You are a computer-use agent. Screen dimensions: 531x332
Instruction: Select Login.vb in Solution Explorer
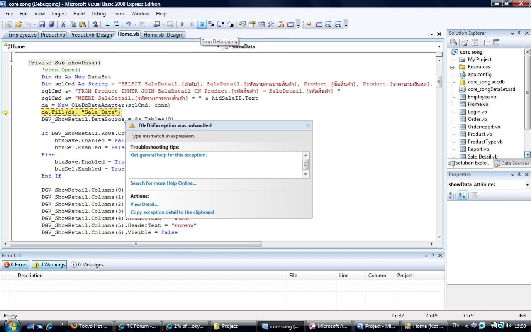click(x=477, y=112)
